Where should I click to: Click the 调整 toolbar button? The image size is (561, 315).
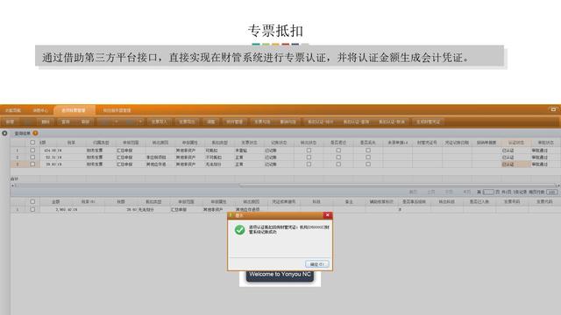(x=210, y=122)
